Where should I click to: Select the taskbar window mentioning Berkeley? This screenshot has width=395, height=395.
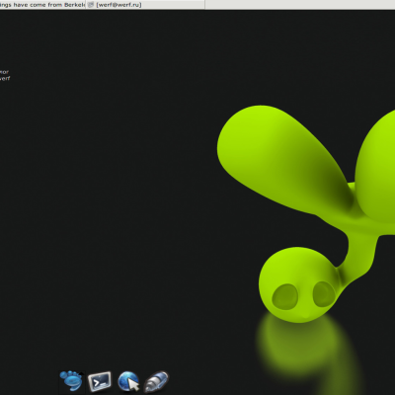tap(42, 5)
